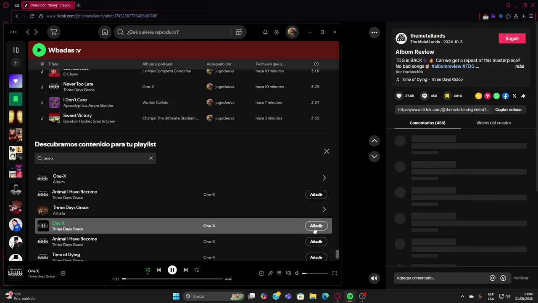Open the Windows Start menu
The image size is (538, 303).
coord(176,296)
